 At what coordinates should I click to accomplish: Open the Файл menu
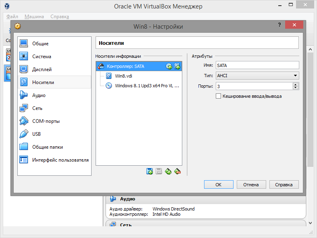pos(13,17)
